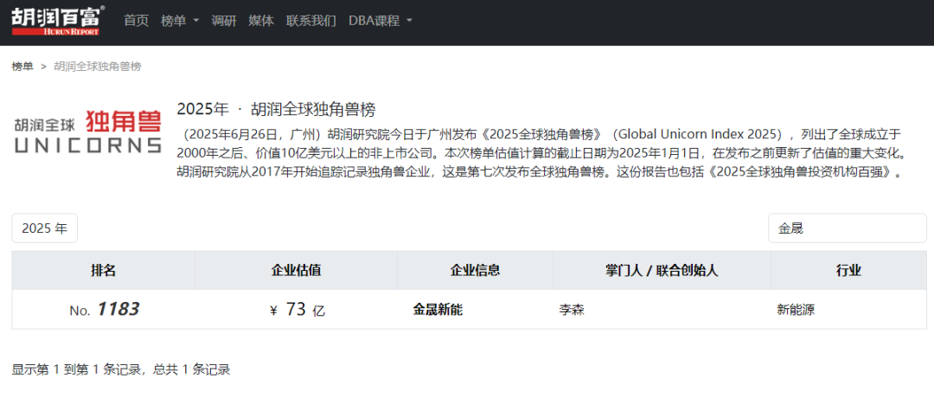Image resolution: width=934 pixels, height=411 pixels.
Task: Expand the DBA课程 dropdown menu
Action: pyautogui.click(x=381, y=21)
